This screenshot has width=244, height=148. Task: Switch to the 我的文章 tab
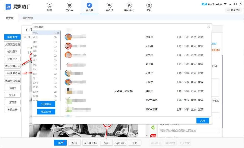(27, 18)
